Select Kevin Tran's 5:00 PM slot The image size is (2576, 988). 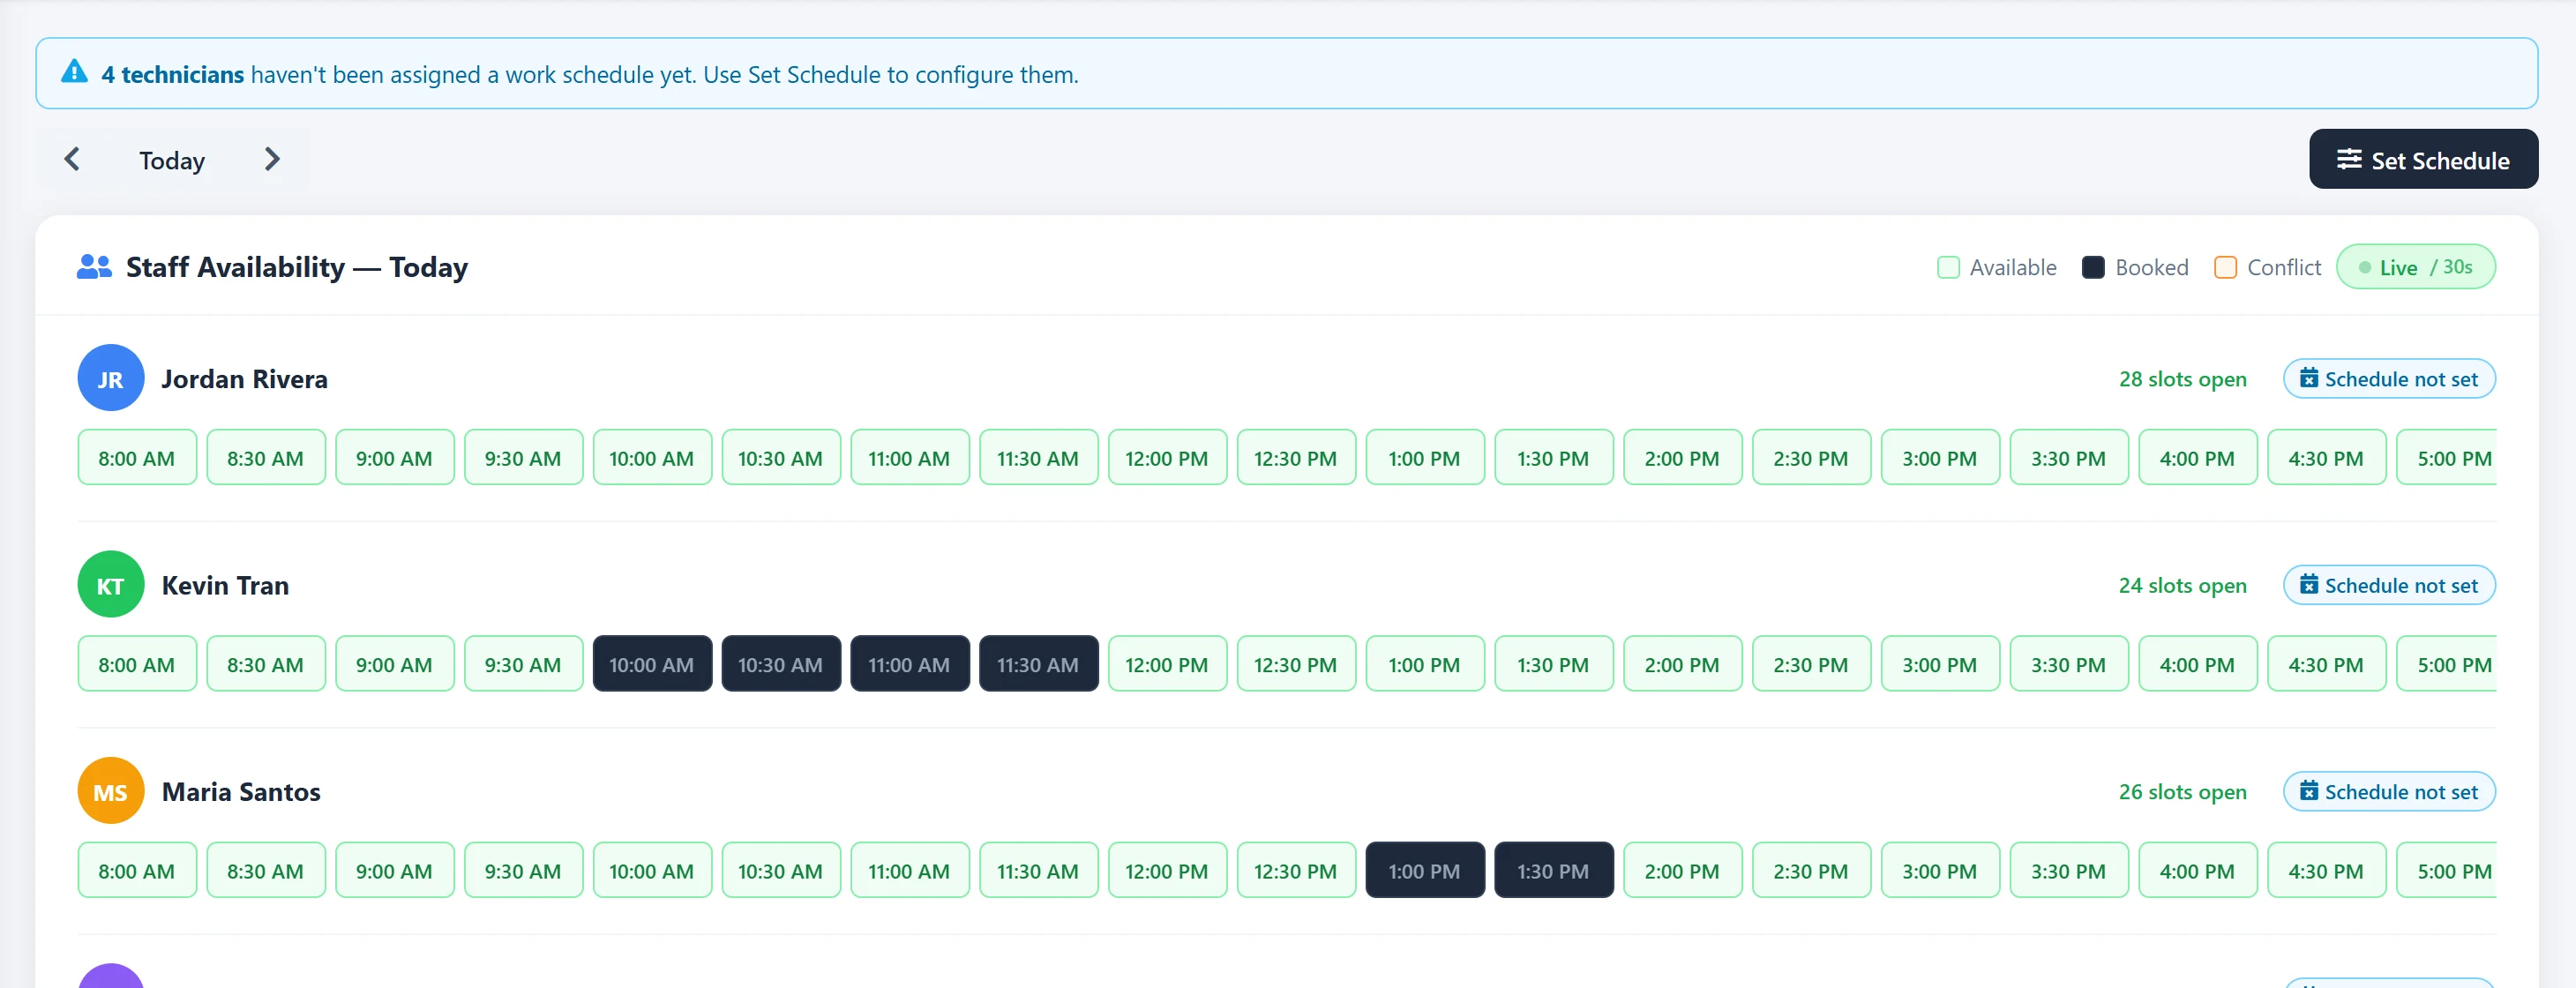2447,664
